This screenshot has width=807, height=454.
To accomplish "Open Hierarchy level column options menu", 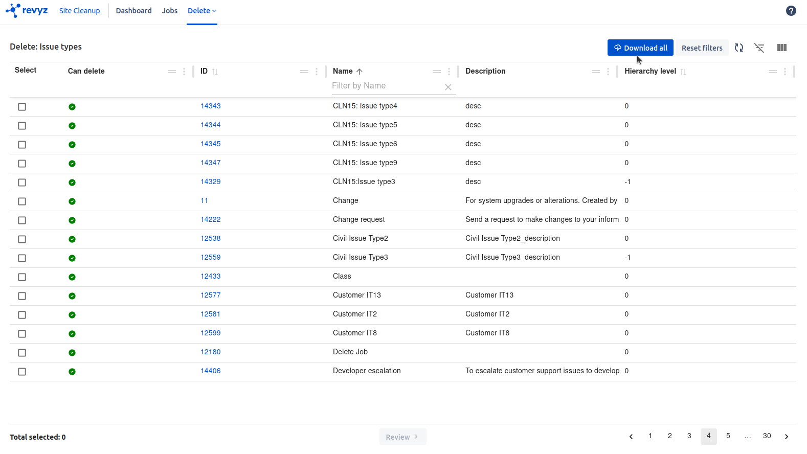I will [785, 72].
